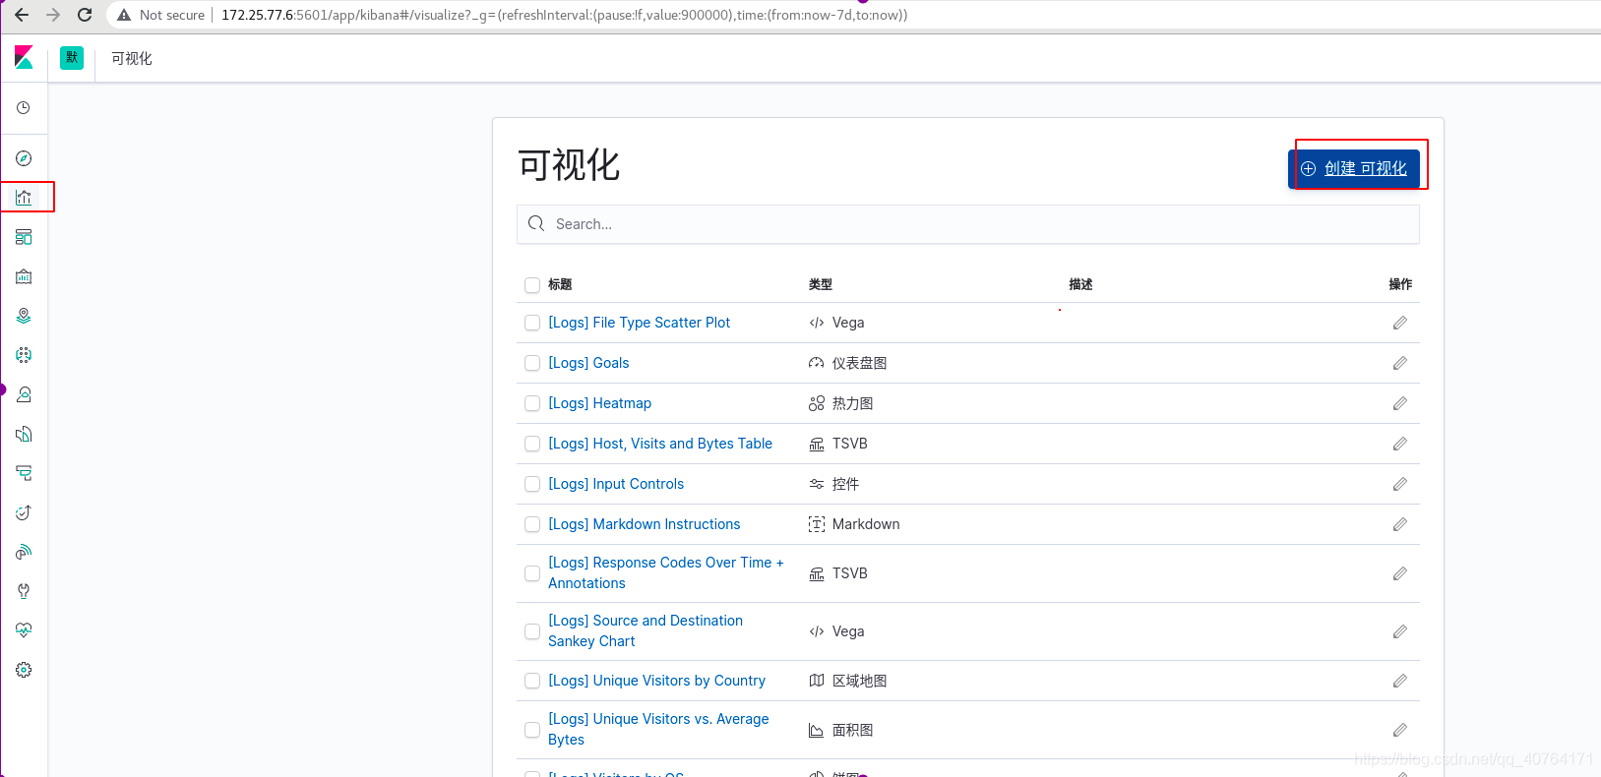Check [Logs] Unique Visitors vs. Average Bytes row
This screenshot has width=1601, height=777.
pos(532,730)
